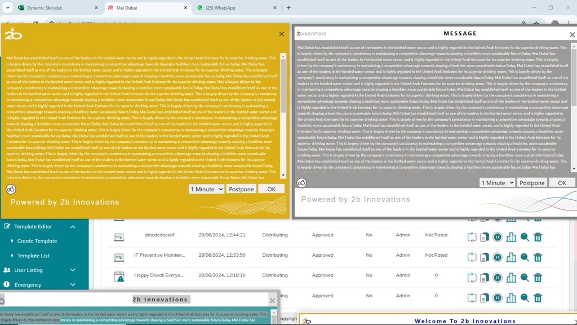Screen dimensions: 577x325
Task: Click the copy document icon for da\cdcdacedf
Action: coord(484,237)
